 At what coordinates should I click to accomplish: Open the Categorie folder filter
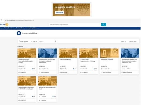[x=24, y=41]
